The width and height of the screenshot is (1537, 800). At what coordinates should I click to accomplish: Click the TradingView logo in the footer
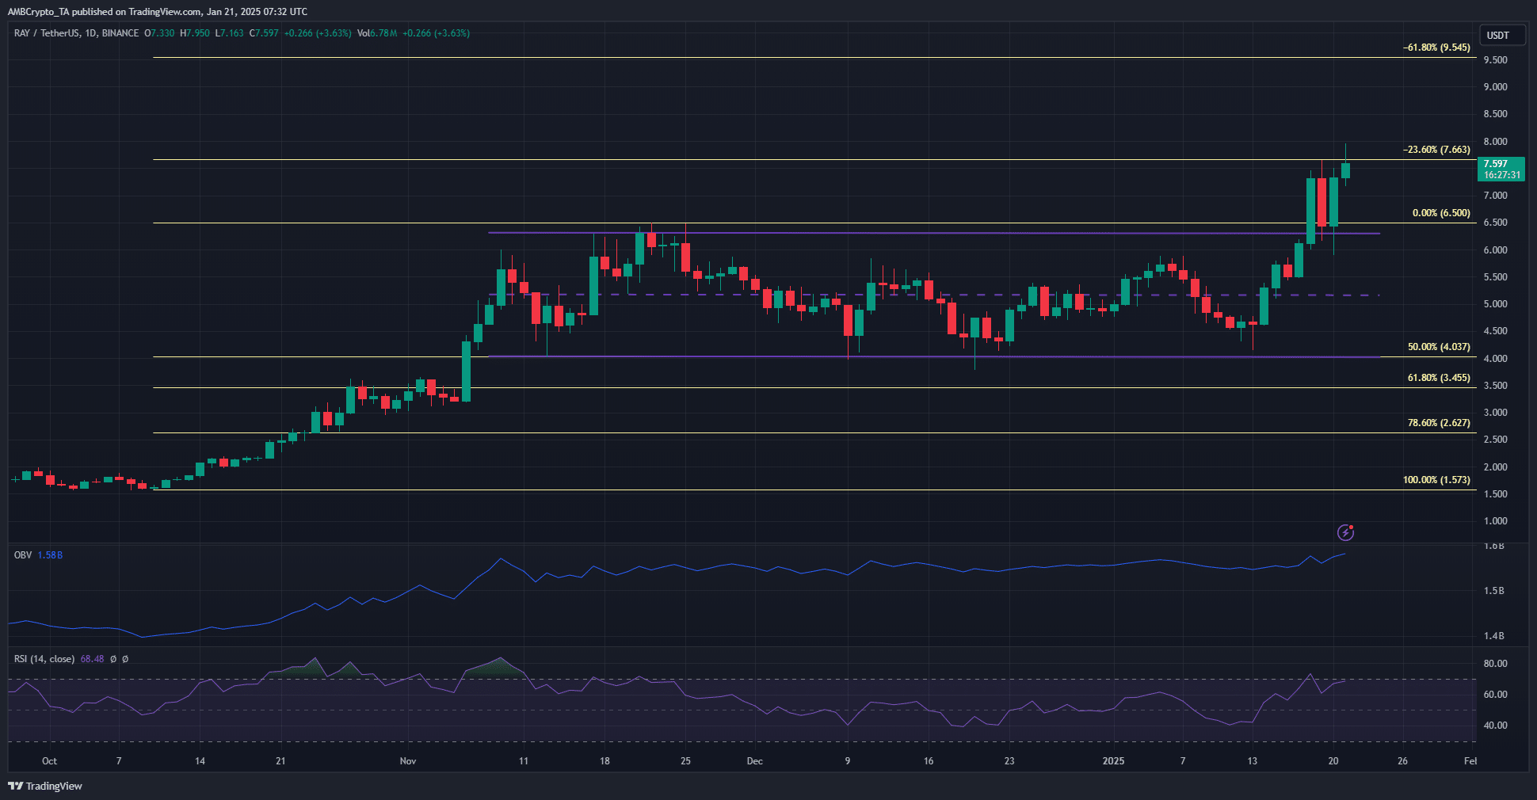(46, 786)
